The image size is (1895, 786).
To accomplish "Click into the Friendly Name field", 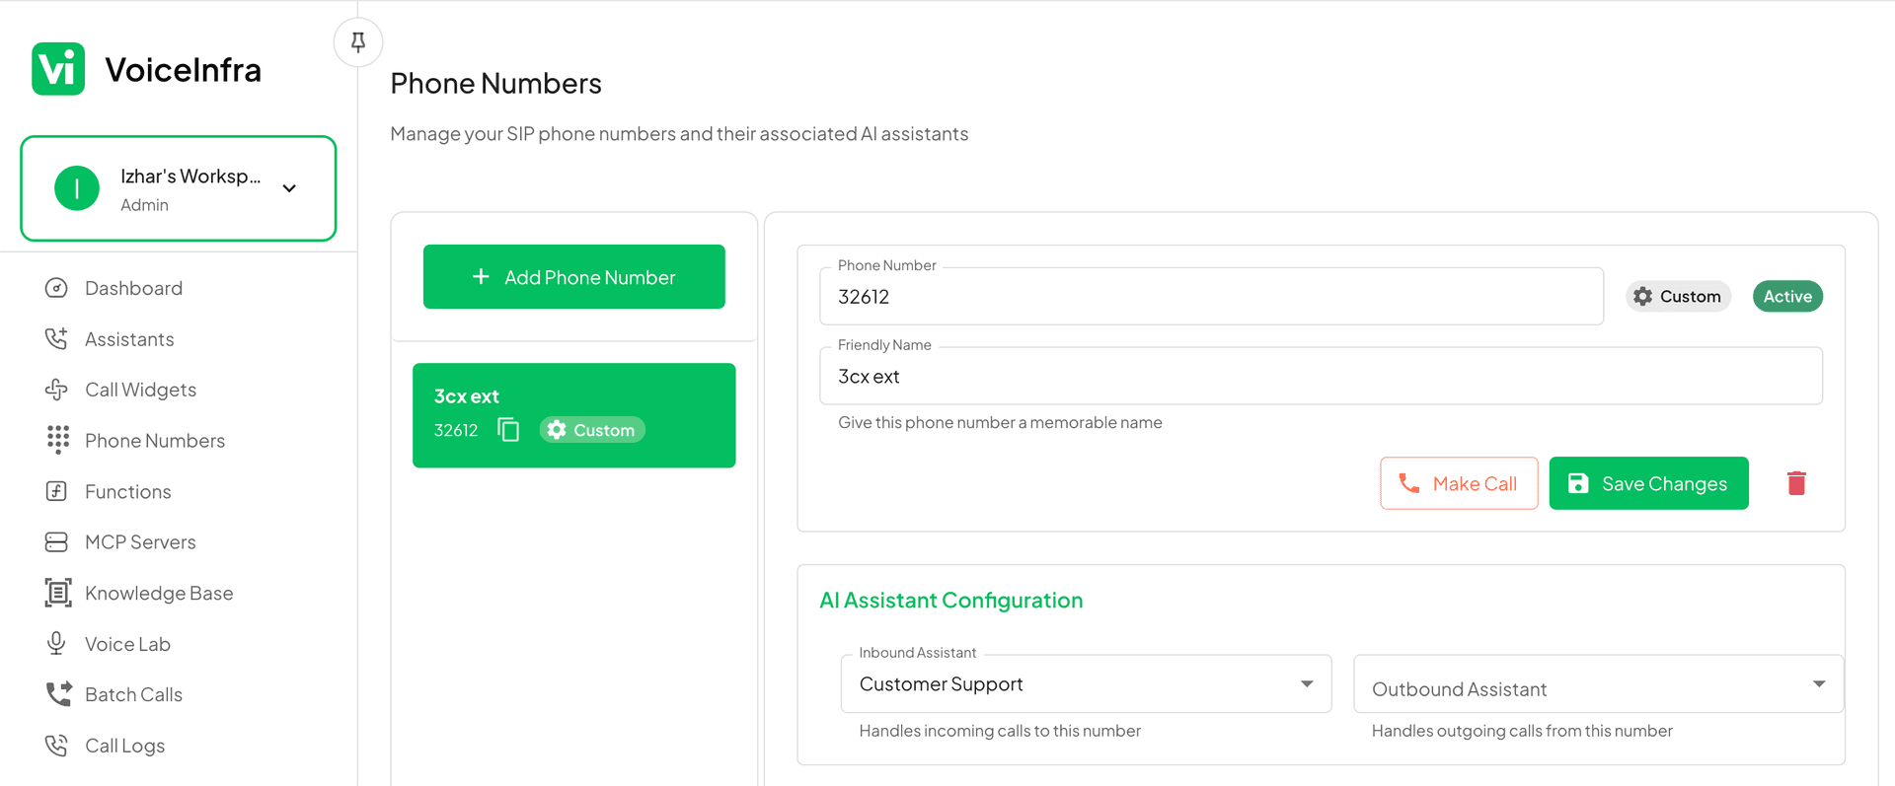I will coord(1321,376).
